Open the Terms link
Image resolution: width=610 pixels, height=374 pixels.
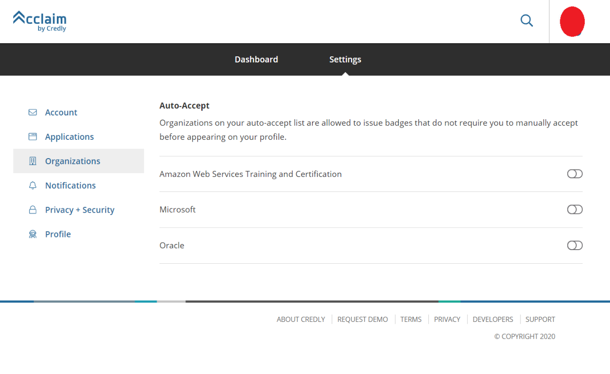411,320
